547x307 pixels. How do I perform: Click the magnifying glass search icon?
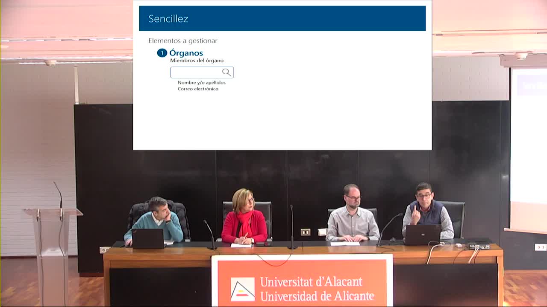[x=226, y=72]
